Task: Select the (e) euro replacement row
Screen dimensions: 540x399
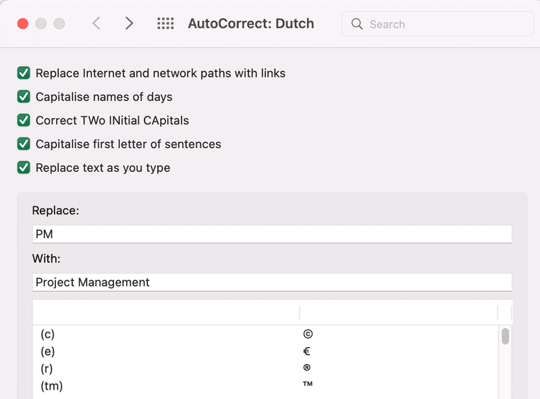Action: click(x=265, y=351)
